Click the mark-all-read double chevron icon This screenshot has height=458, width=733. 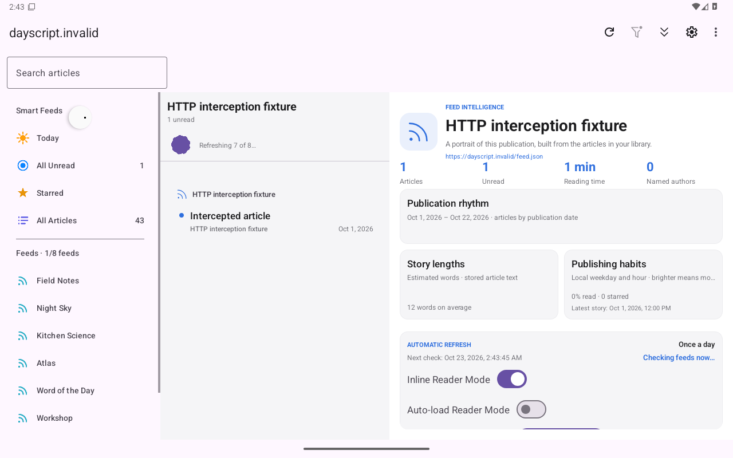pyautogui.click(x=664, y=32)
